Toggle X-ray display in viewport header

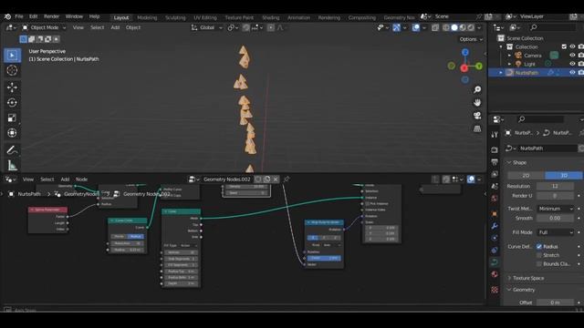pos(435,27)
